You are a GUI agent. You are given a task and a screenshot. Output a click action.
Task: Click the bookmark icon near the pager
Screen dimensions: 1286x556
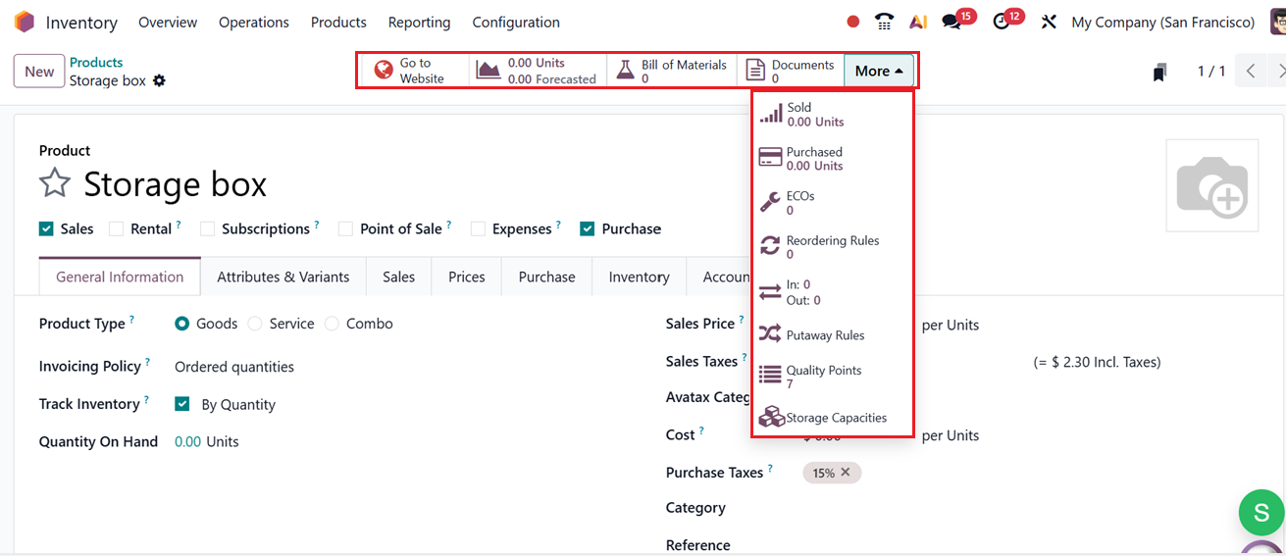pos(1159,72)
